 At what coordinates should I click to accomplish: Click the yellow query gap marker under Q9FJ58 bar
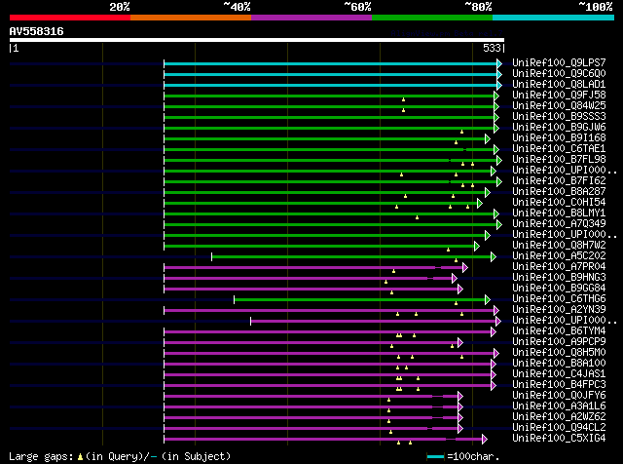[403, 99]
